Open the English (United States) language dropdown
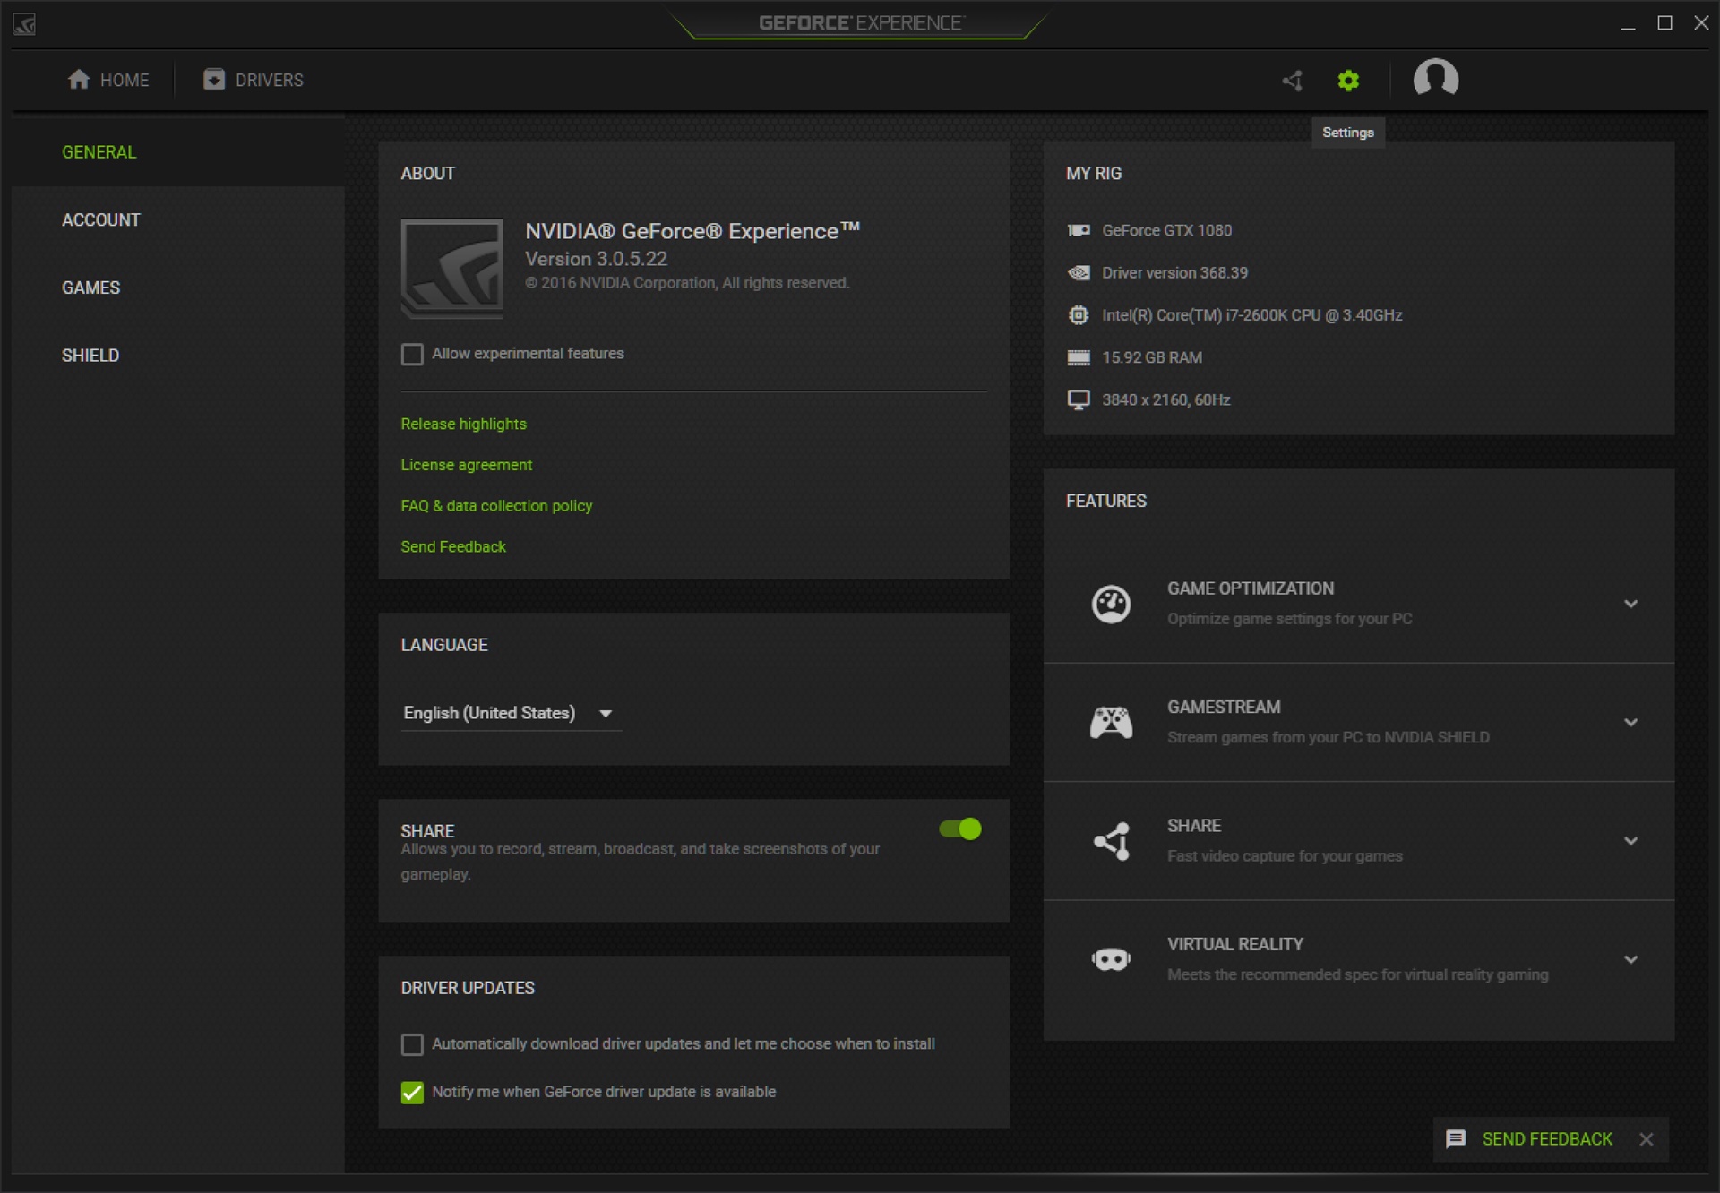Viewport: 1720px width, 1193px height. point(511,714)
